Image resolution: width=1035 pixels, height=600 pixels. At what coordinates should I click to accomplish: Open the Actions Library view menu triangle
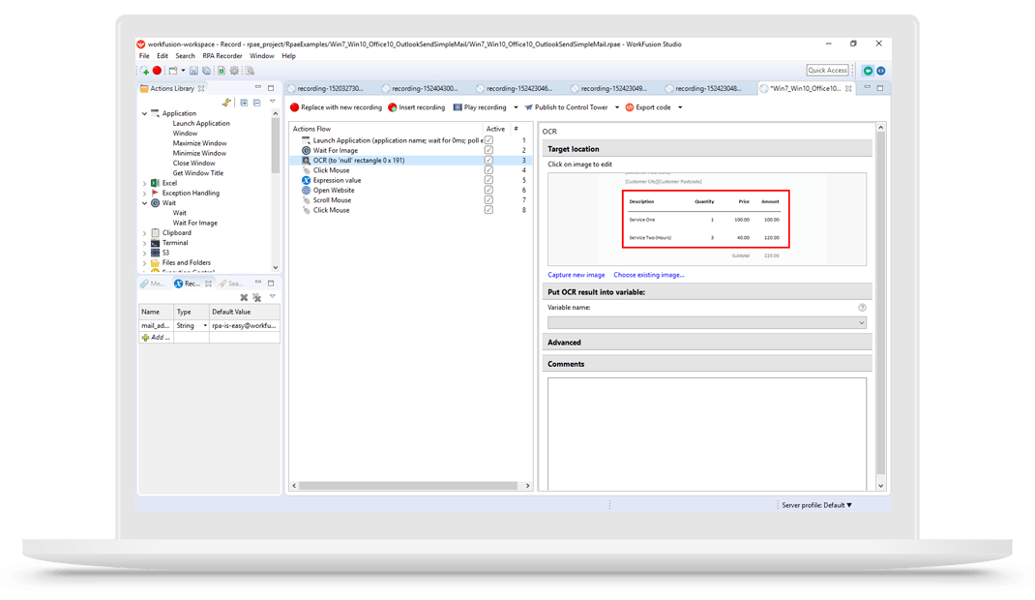click(x=272, y=102)
